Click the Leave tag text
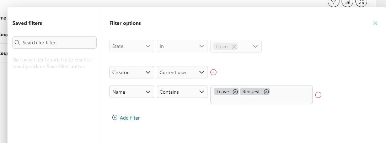This screenshot has height=143, width=386. 223,92
